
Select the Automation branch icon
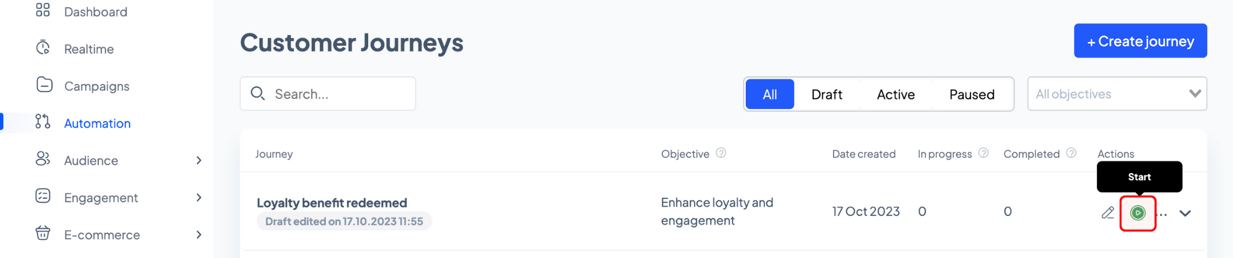[x=43, y=122]
